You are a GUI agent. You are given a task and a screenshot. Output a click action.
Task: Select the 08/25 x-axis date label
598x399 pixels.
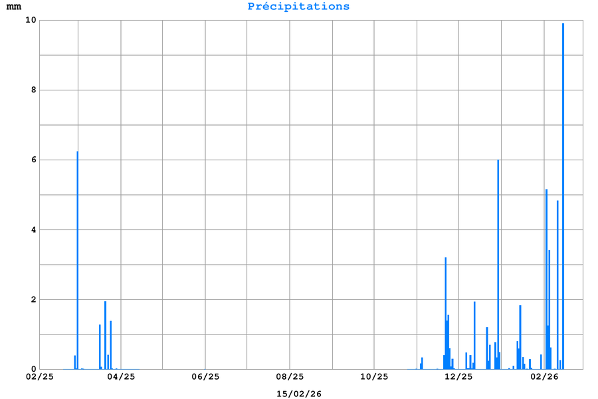[x=290, y=377]
